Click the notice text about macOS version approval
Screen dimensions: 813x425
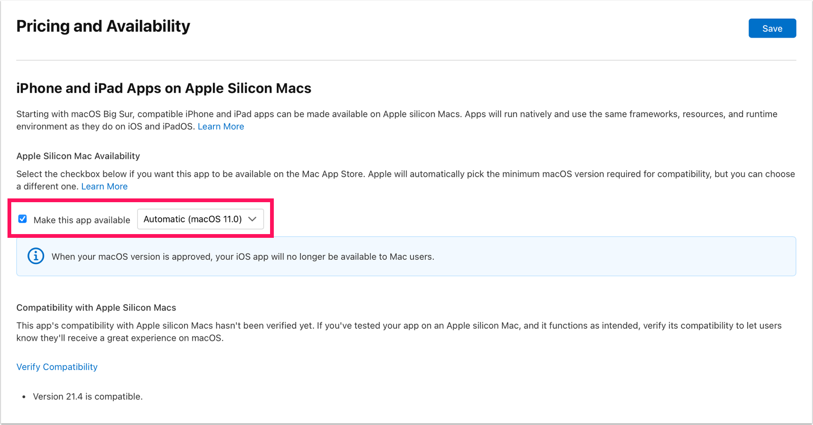click(x=243, y=257)
